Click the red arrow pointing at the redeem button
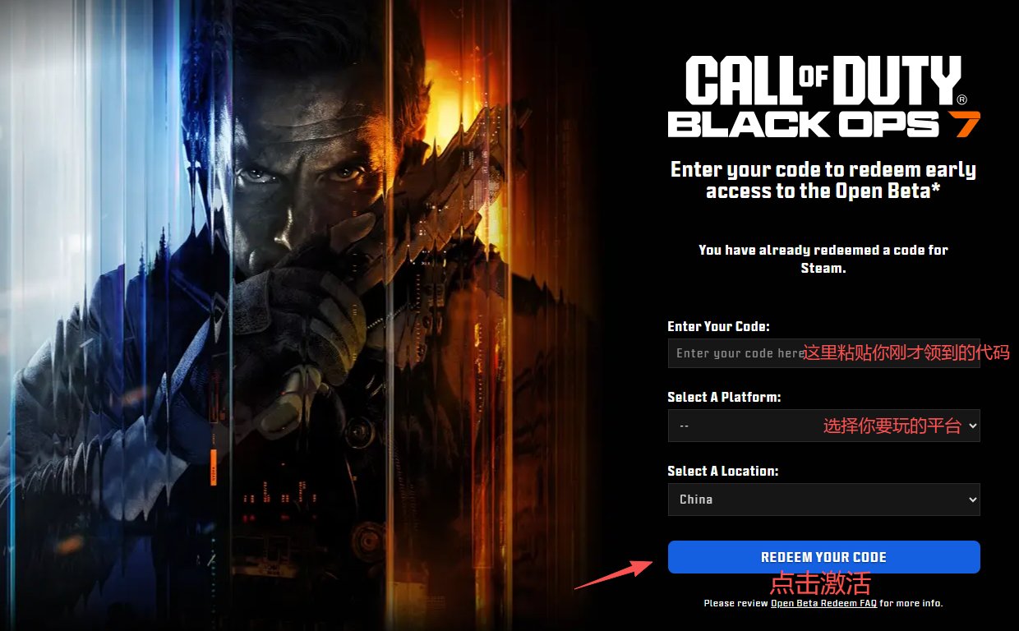The image size is (1019, 631). coord(614,574)
